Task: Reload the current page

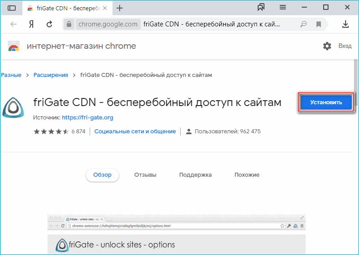Action: click(49, 24)
